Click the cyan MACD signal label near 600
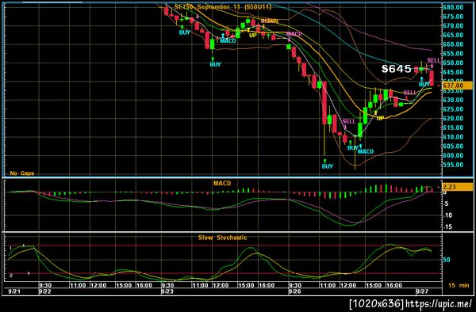The width and height of the screenshot is (476, 312). coord(366,151)
